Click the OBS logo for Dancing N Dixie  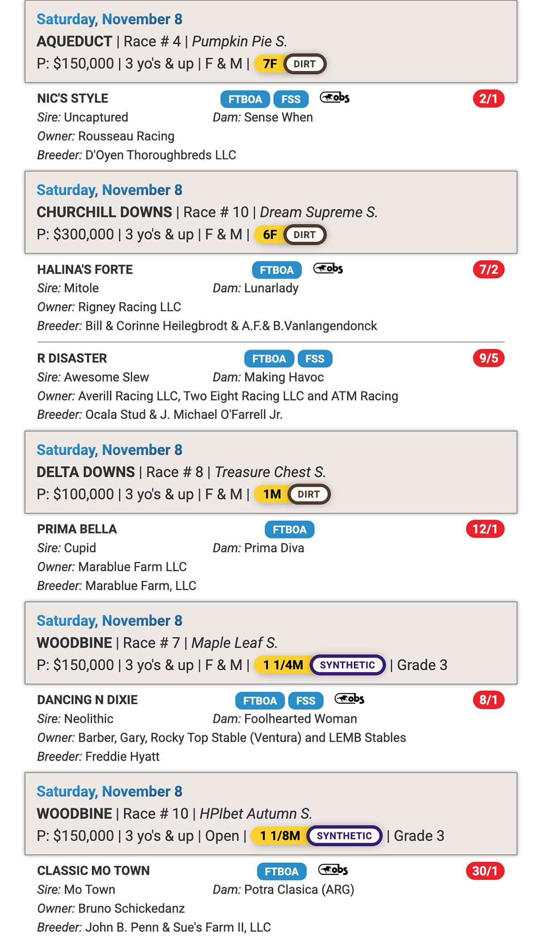349,699
